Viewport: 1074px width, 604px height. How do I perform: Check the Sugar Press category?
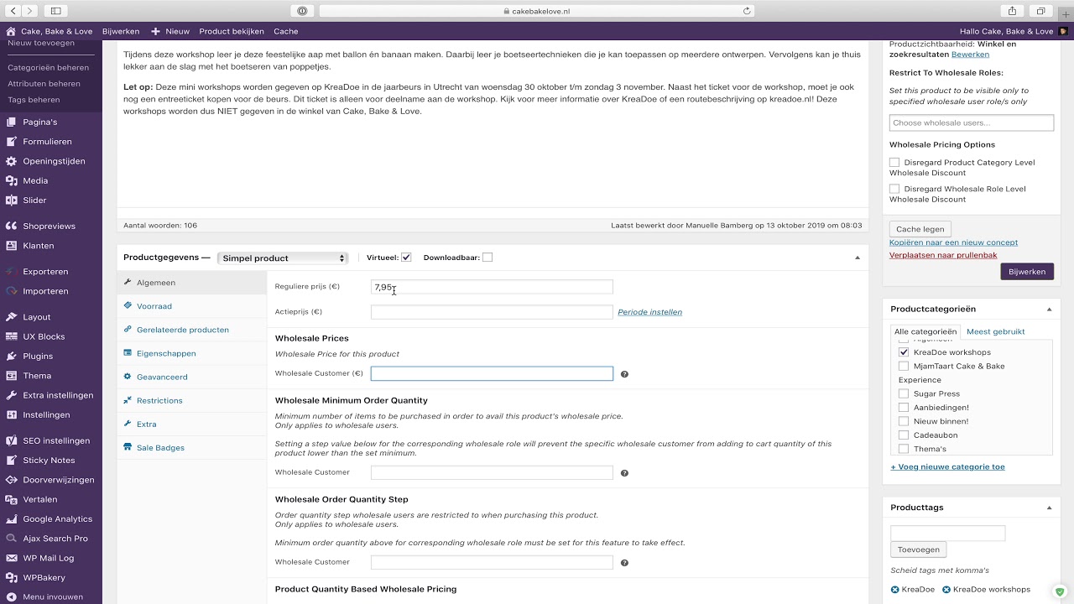[x=904, y=393]
